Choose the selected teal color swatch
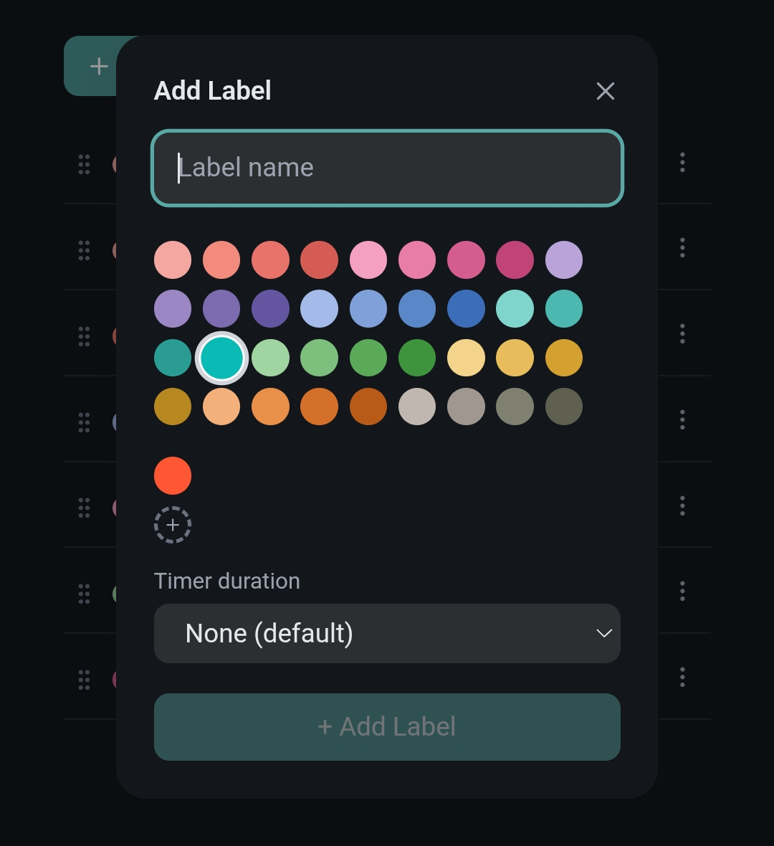The width and height of the screenshot is (774, 846). (x=221, y=358)
